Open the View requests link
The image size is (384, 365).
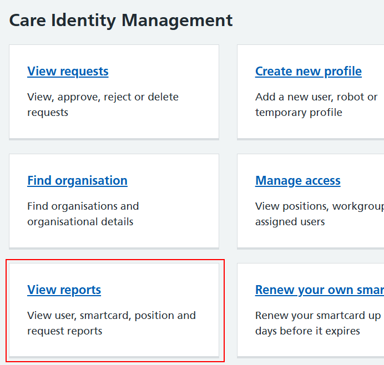(68, 72)
